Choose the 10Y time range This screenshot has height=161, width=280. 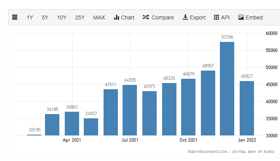coord(62,17)
